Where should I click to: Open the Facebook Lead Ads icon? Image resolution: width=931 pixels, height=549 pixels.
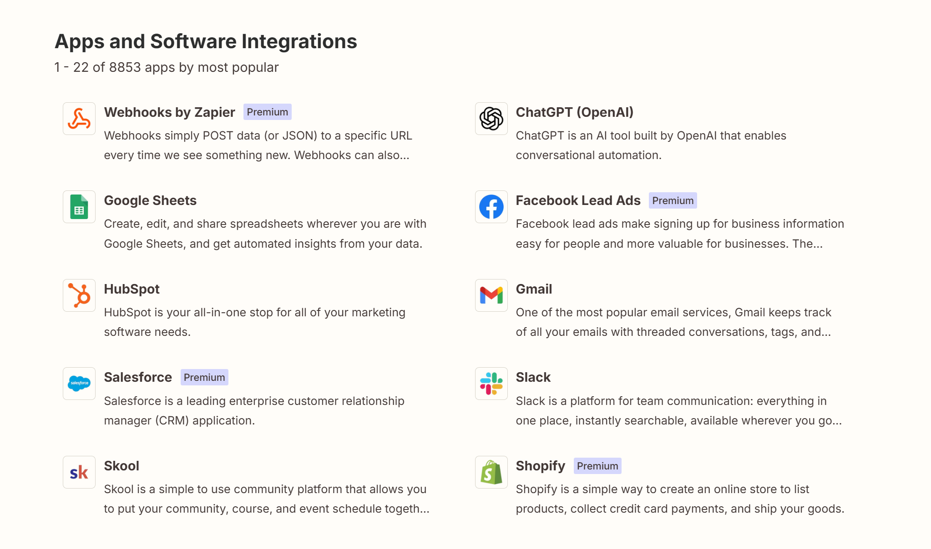tap(491, 207)
